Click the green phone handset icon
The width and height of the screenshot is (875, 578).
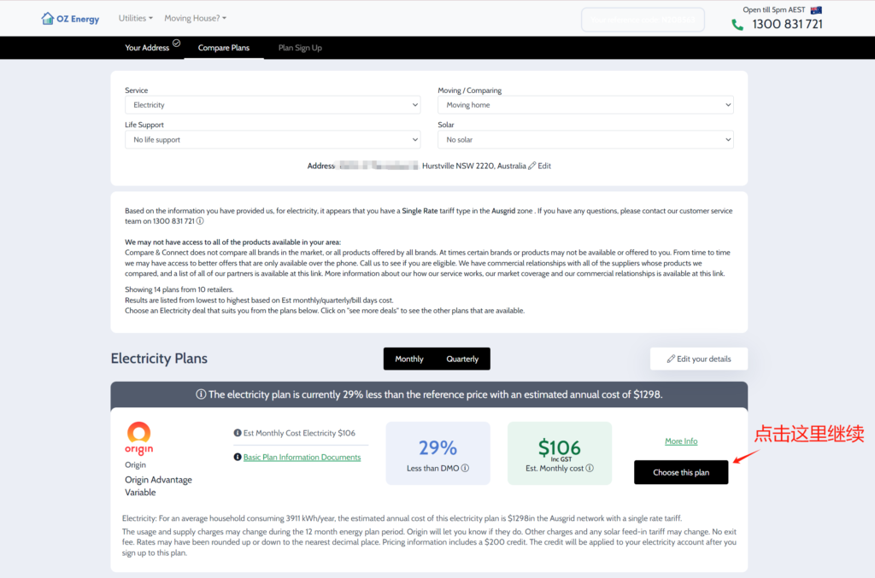tap(737, 25)
